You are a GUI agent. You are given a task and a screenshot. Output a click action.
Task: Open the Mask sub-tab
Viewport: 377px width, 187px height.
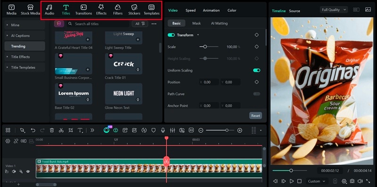(197, 23)
